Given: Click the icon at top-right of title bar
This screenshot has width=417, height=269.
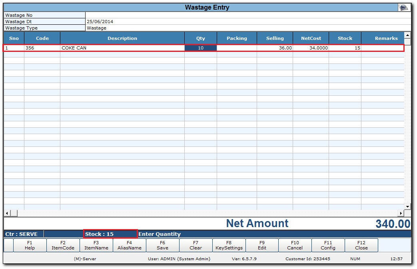Looking at the screenshot, I should coord(403,7).
